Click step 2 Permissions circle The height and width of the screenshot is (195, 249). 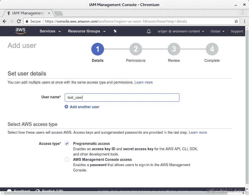136,49
